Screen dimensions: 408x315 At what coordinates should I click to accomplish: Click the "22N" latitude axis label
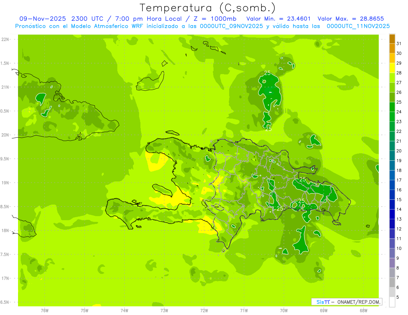click(x=5, y=39)
